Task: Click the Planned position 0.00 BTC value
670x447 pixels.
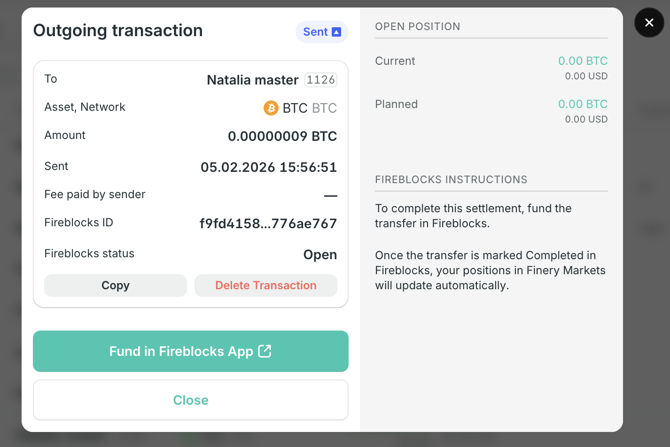Action: point(583,104)
